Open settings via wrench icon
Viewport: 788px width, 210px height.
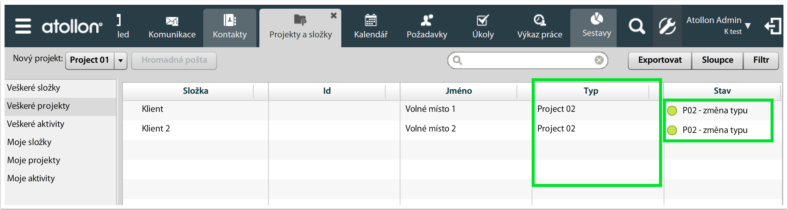click(x=667, y=26)
